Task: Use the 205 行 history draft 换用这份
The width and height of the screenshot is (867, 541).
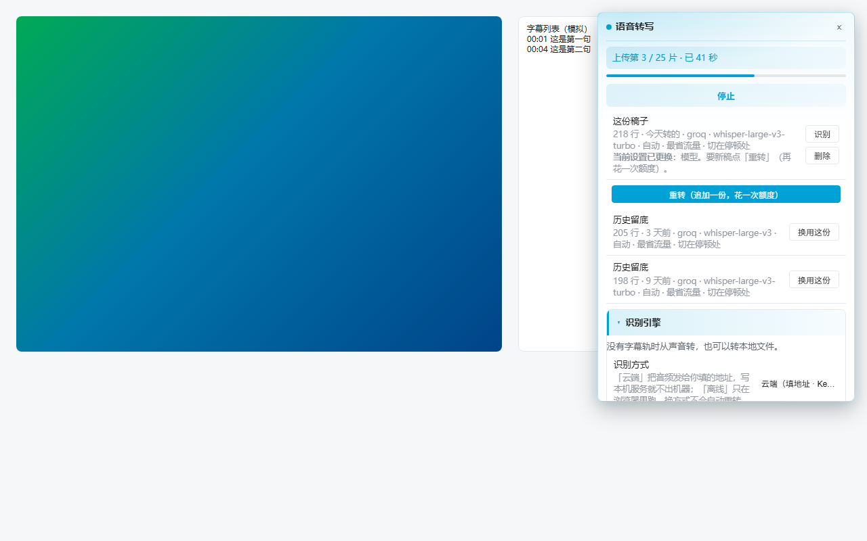Action: coord(814,232)
